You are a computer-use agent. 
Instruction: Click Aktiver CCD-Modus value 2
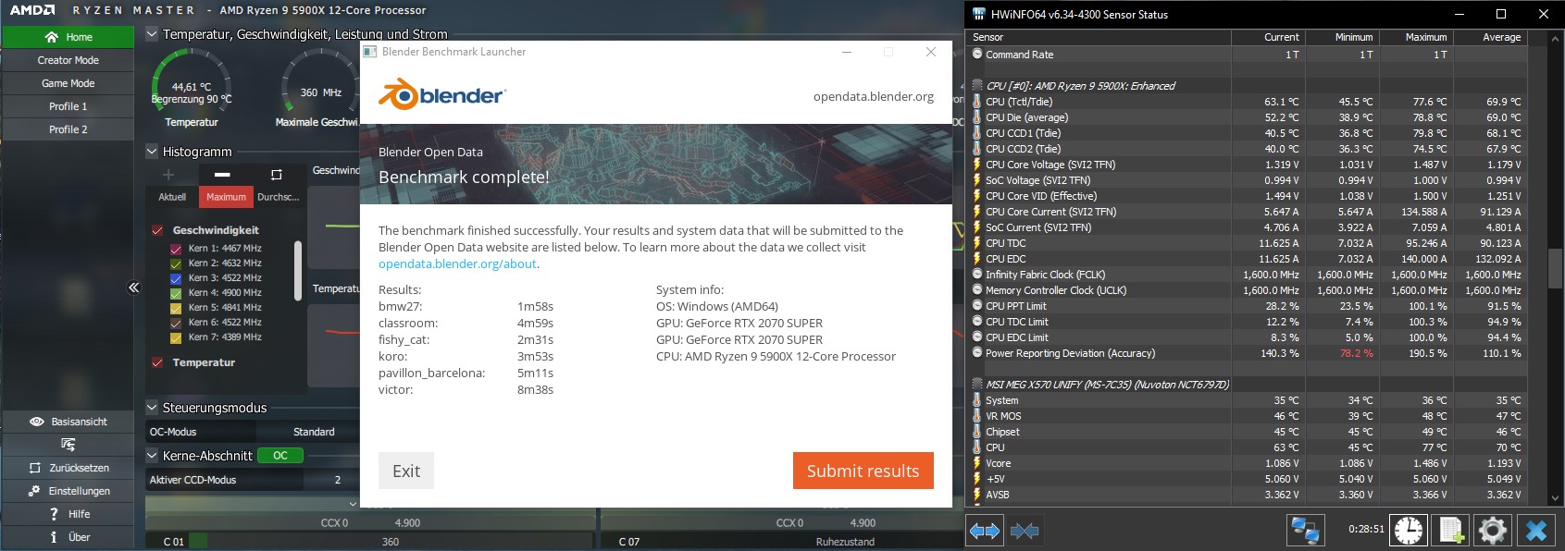pyautogui.click(x=338, y=480)
